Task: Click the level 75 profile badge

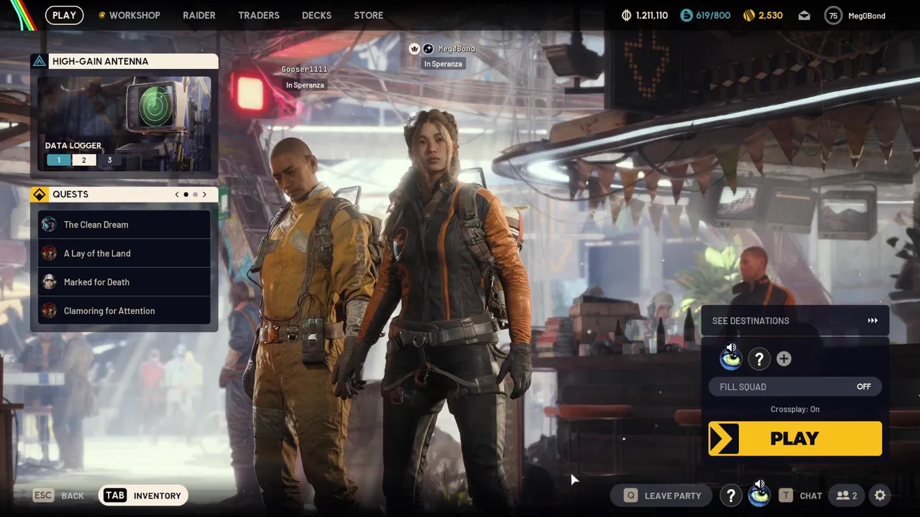Action: pyautogui.click(x=833, y=15)
